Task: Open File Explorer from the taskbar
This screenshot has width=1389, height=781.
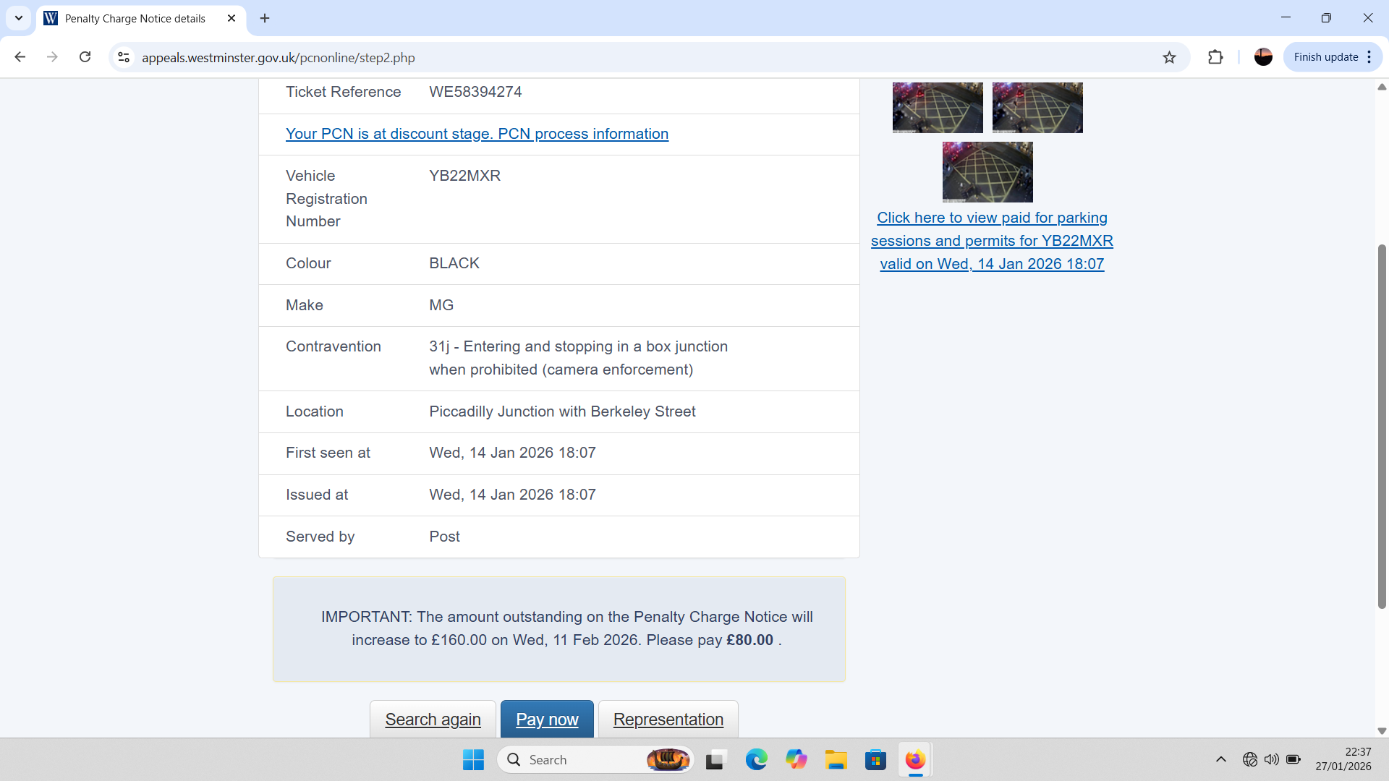Action: pyautogui.click(x=836, y=759)
